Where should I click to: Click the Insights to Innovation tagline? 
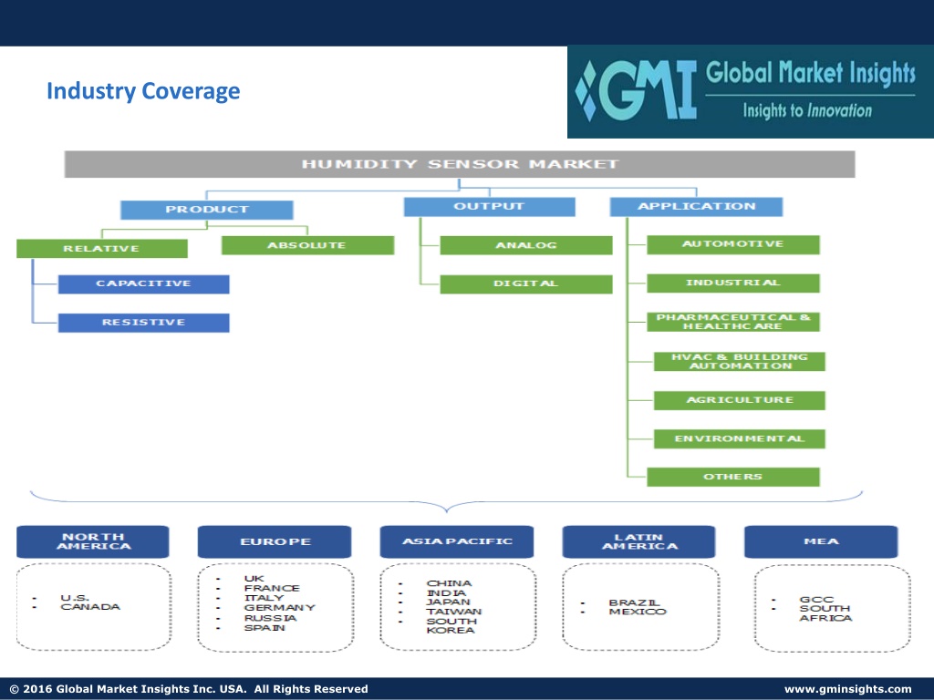pyautogui.click(x=807, y=110)
